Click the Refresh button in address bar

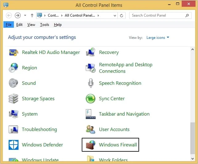coord(122,15)
